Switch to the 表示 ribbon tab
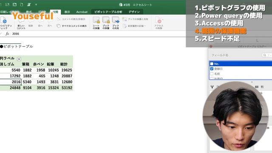 click(x=67, y=12)
